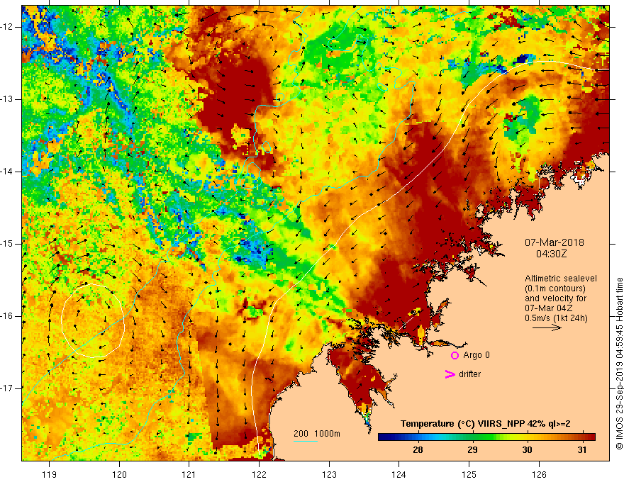Image resolution: width=624 pixels, height=482 pixels.
Task: Click '(0.1m contours)' caption text
Action: coord(555,288)
